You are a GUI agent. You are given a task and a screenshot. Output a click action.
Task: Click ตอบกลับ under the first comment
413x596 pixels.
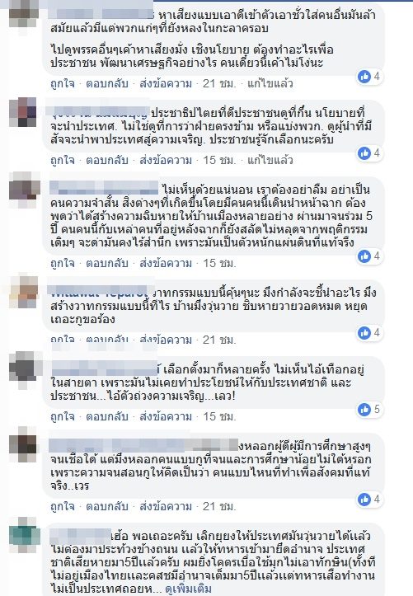click(x=107, y=83)
